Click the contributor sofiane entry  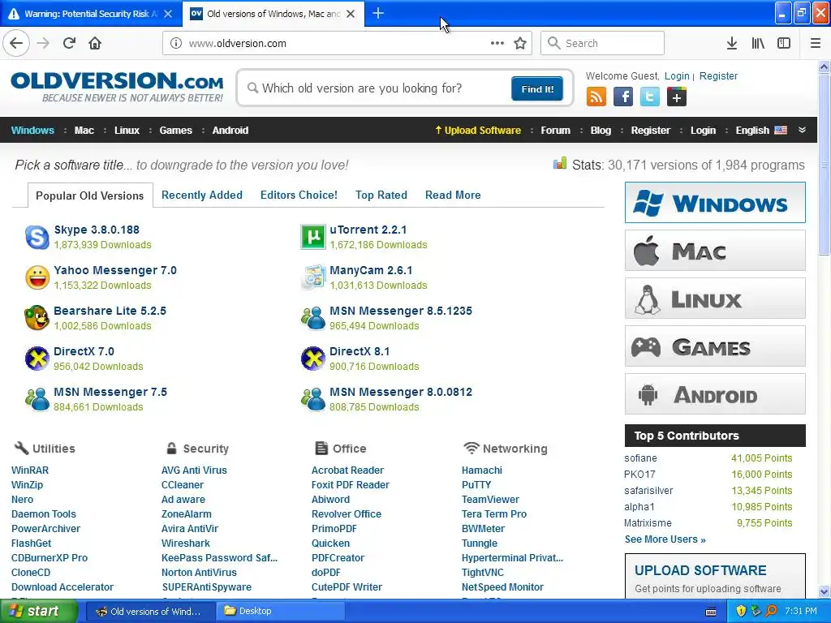(640, 458)
